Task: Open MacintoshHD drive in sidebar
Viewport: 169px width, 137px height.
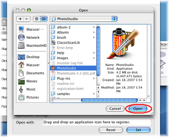Action: point(32,46)
